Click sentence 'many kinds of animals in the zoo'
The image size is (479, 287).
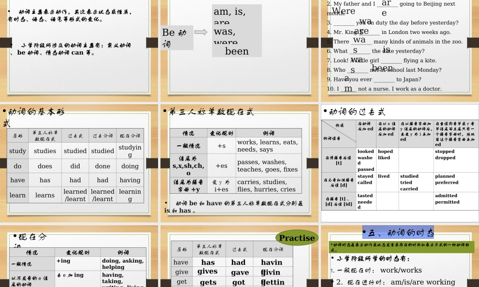point(418,42)
